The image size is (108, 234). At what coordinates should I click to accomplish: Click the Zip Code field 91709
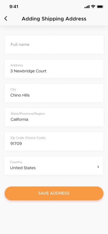[54, 141]
